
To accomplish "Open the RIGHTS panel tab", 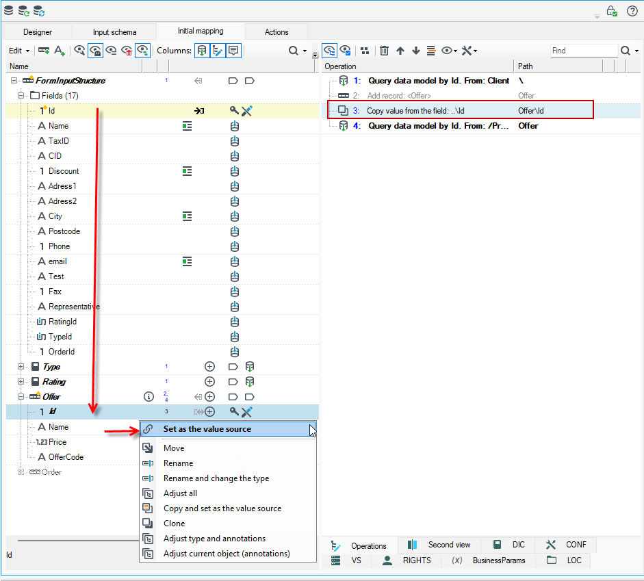I will pos(407,560).
